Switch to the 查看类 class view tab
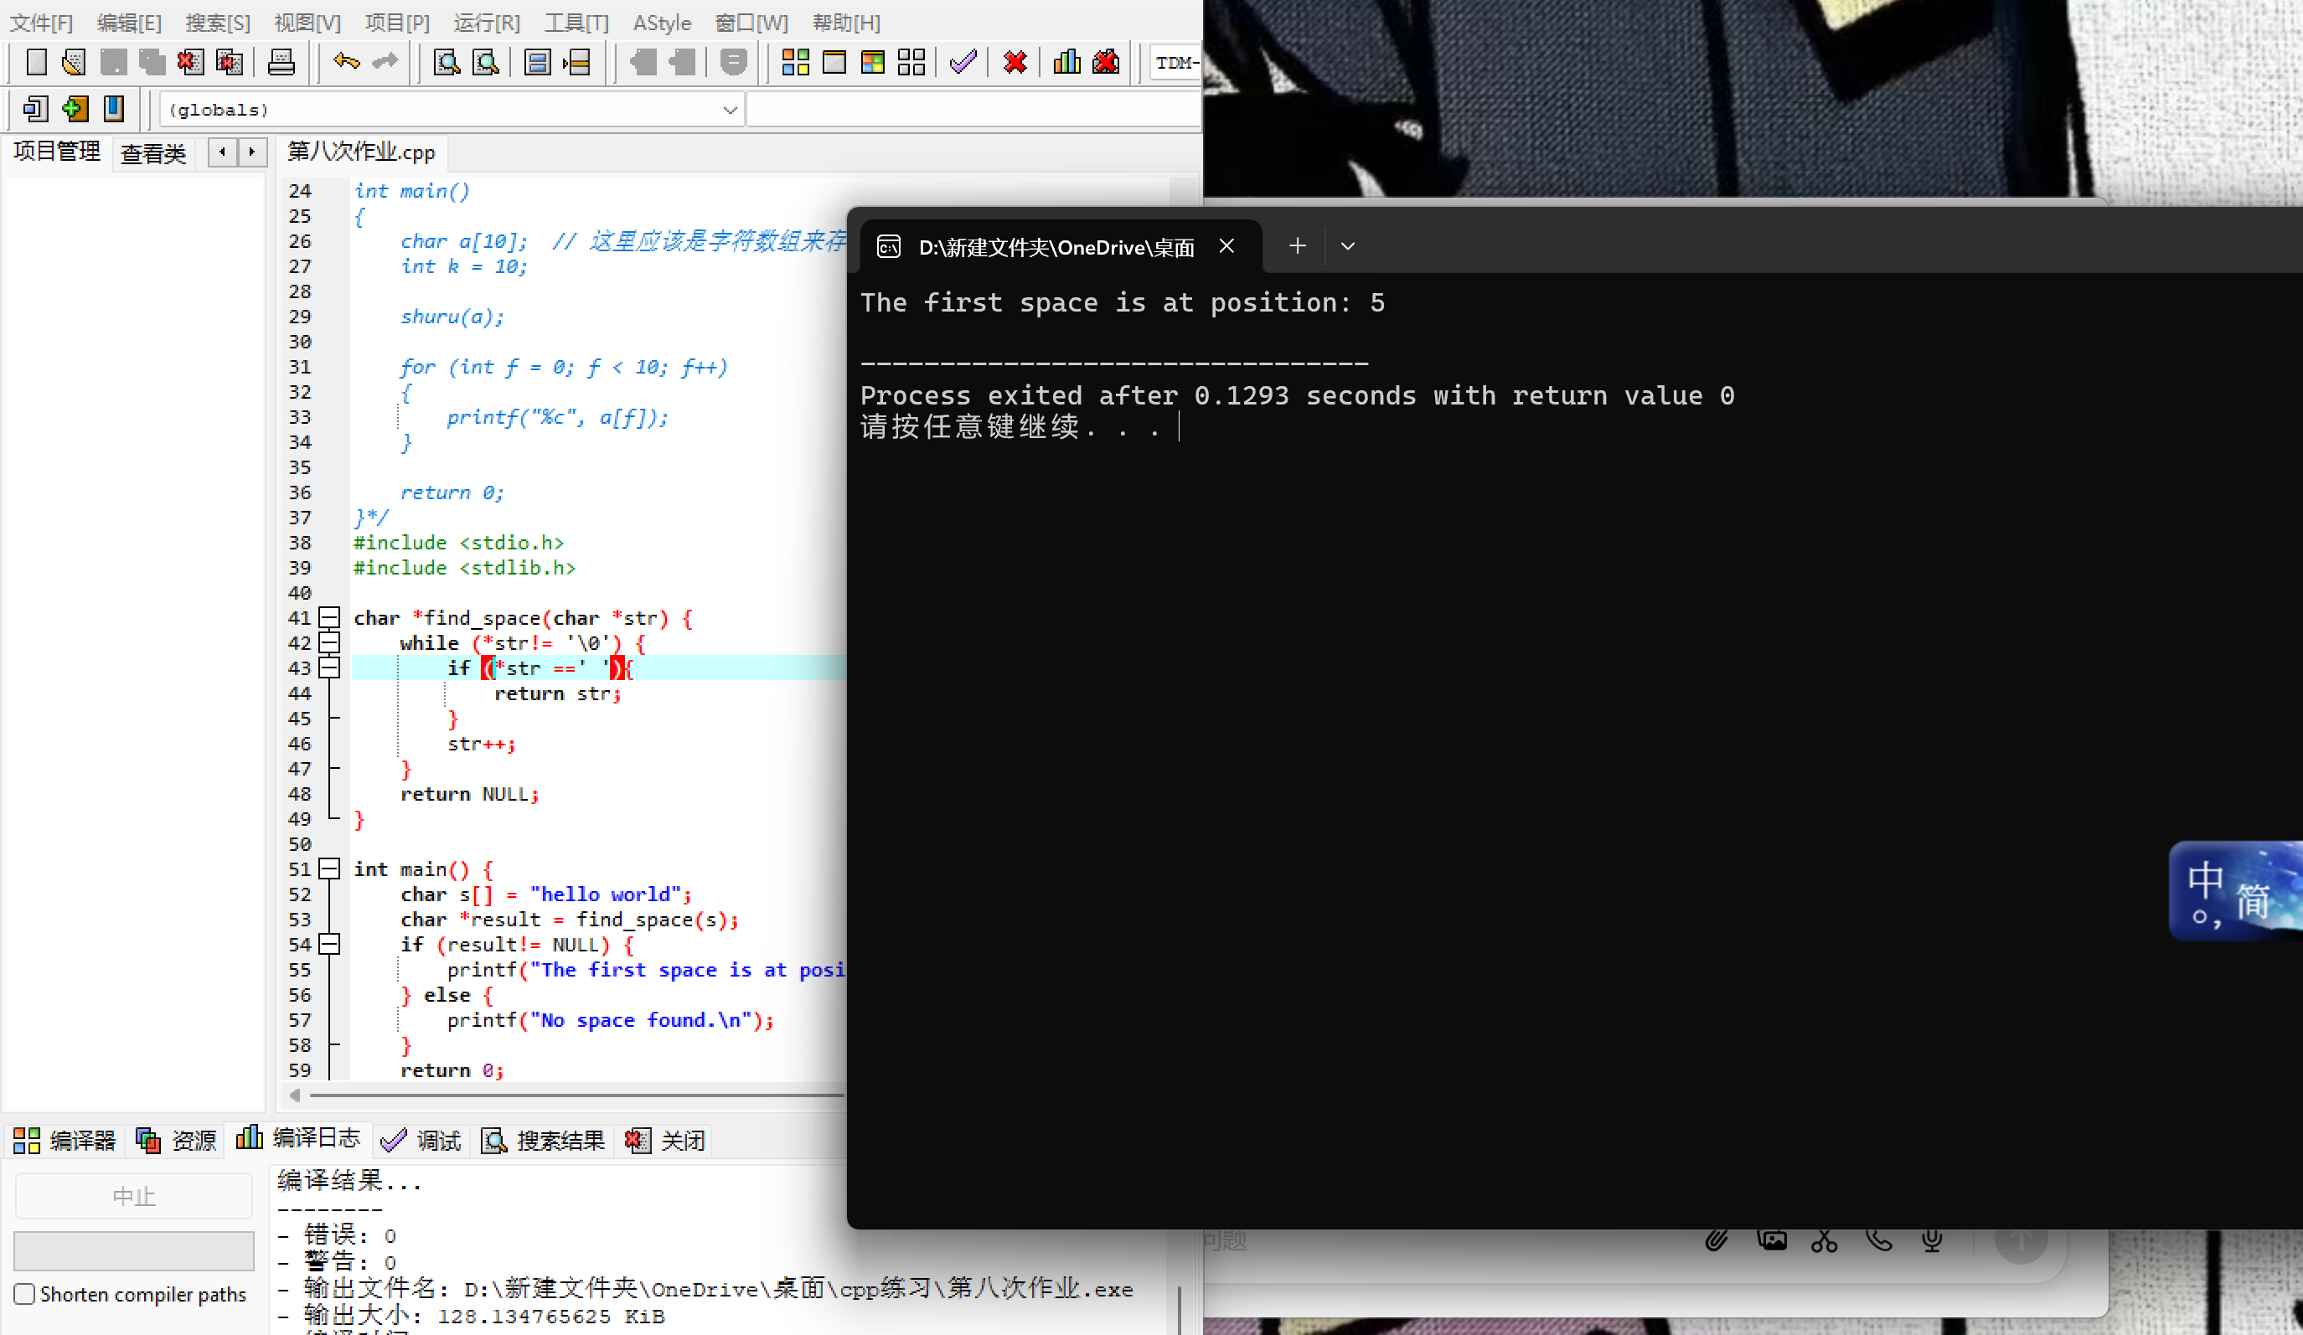This screenshot has width=2303, height=1335. [x=152, y=152]
